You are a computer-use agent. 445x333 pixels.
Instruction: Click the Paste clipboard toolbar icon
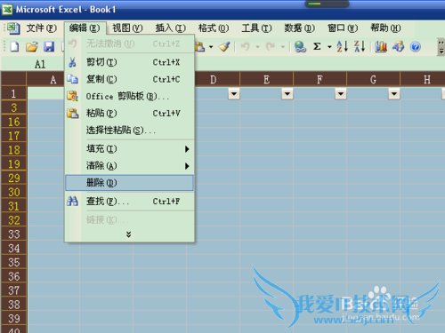click(x=200, y=46)
